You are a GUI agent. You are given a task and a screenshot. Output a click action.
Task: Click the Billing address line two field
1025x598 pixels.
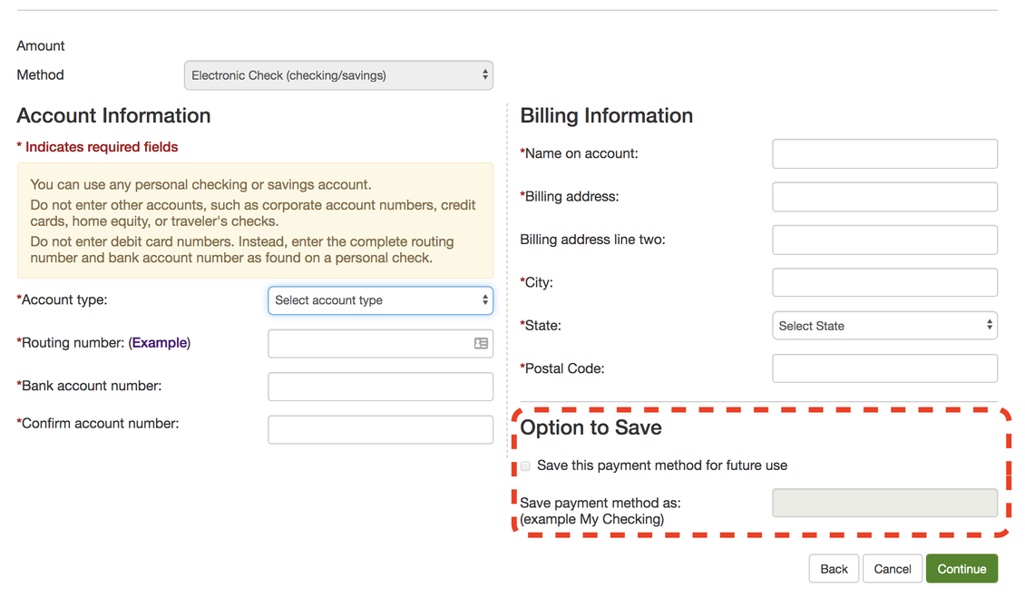click(884, 240)
